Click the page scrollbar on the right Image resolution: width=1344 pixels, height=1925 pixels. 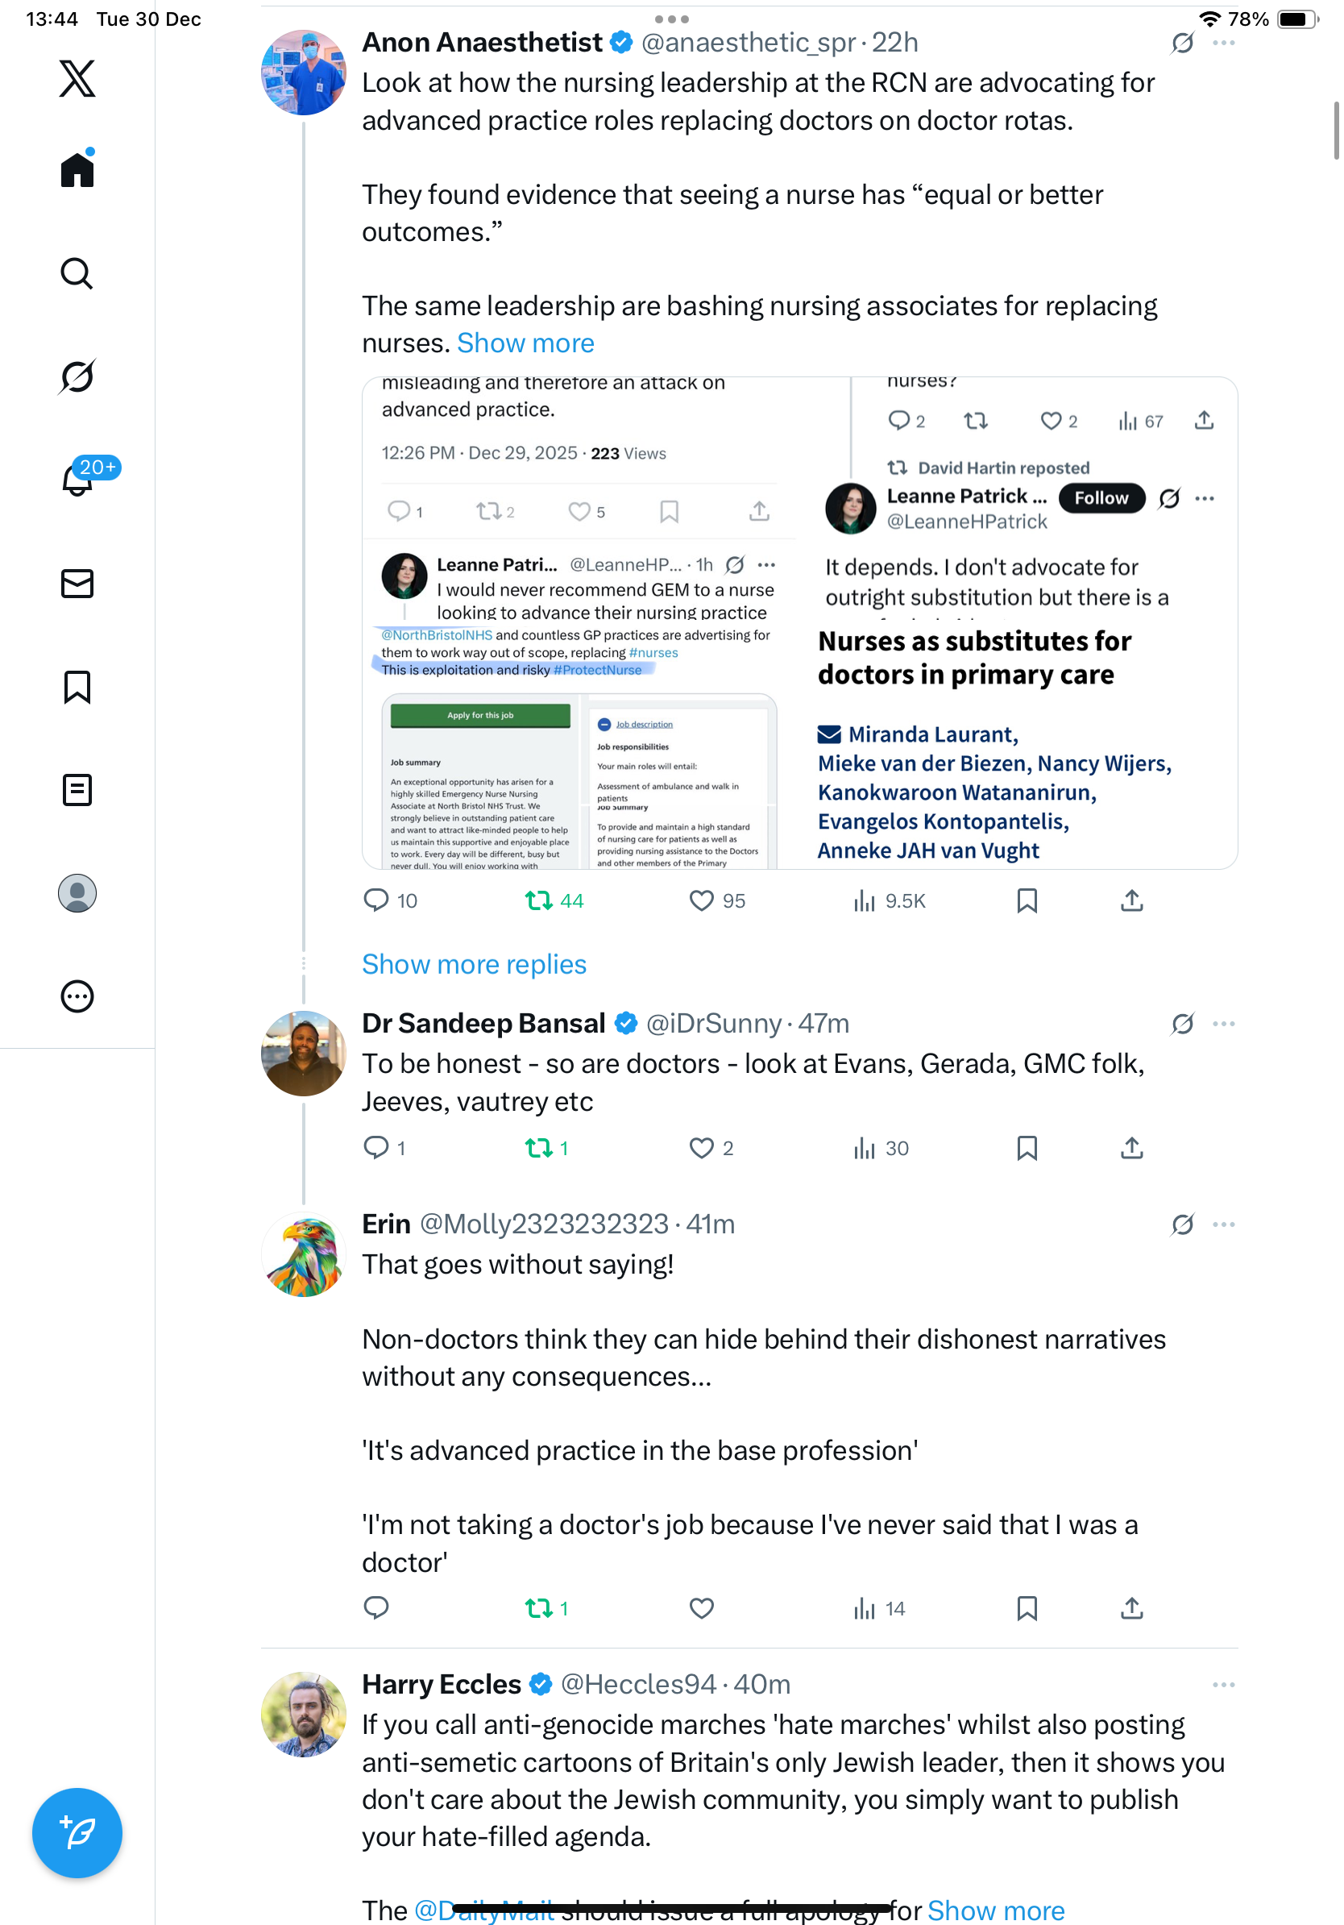1336,130
